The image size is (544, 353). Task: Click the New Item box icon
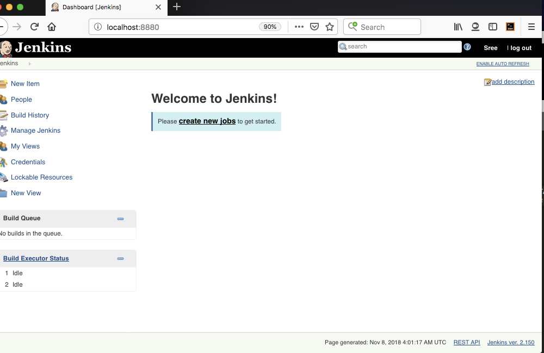pos(3,84)
